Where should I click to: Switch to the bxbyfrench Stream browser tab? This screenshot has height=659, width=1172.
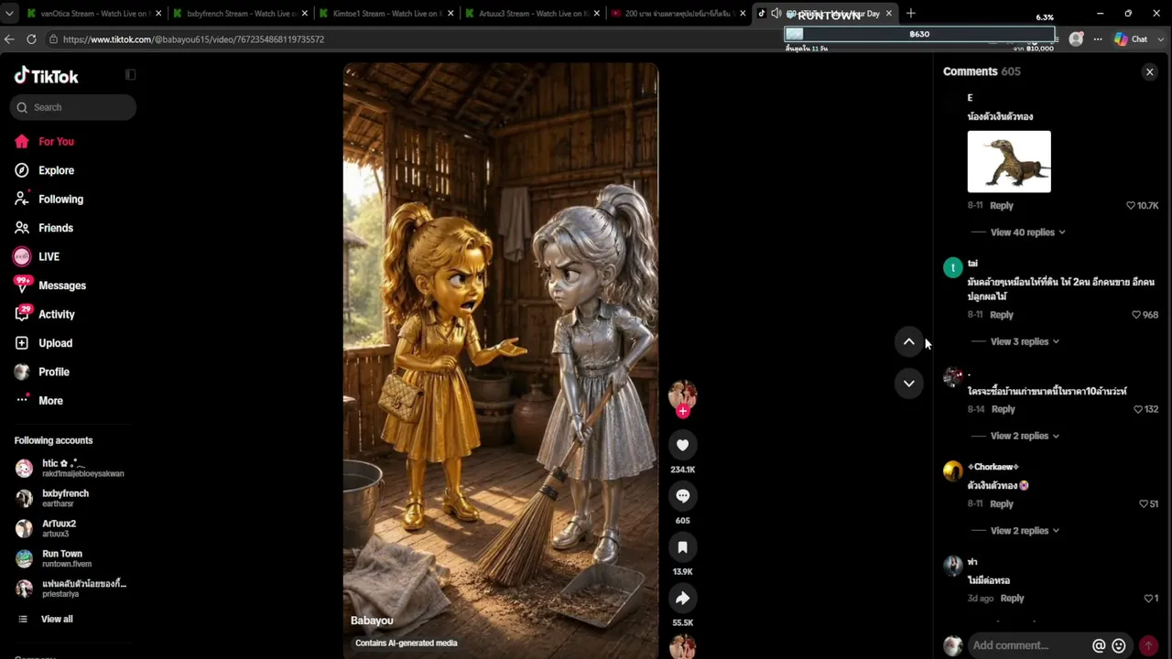(x=241, y=14)
